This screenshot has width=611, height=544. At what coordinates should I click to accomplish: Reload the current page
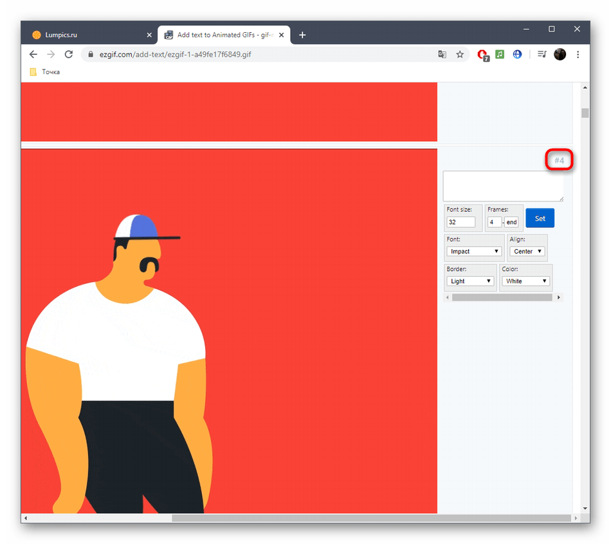[69, 55]
